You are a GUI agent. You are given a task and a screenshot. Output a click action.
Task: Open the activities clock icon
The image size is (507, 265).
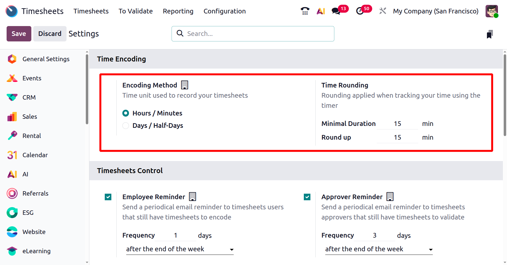coord(360,11)
